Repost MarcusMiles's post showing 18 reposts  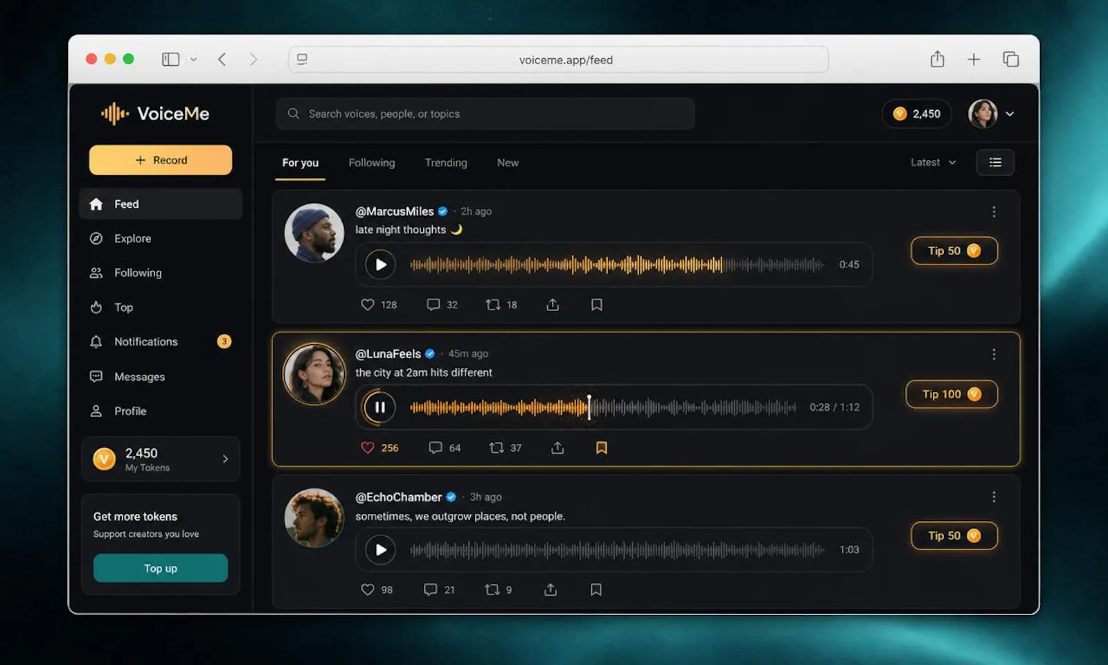493,305
